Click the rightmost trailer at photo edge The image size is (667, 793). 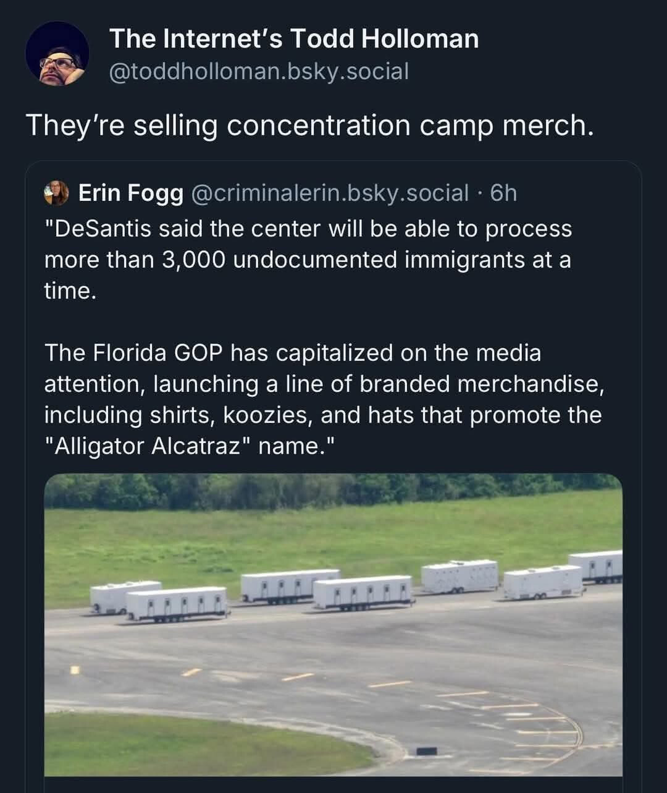(x=596, y=567)
